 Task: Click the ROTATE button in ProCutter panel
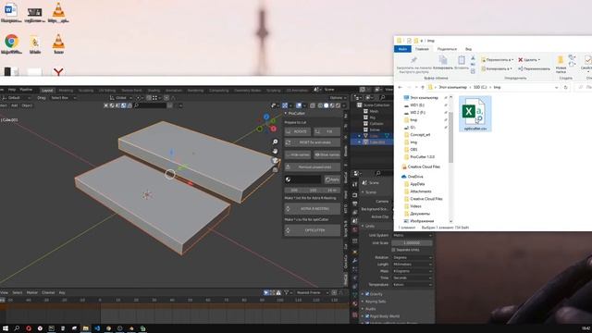point(298,131)
